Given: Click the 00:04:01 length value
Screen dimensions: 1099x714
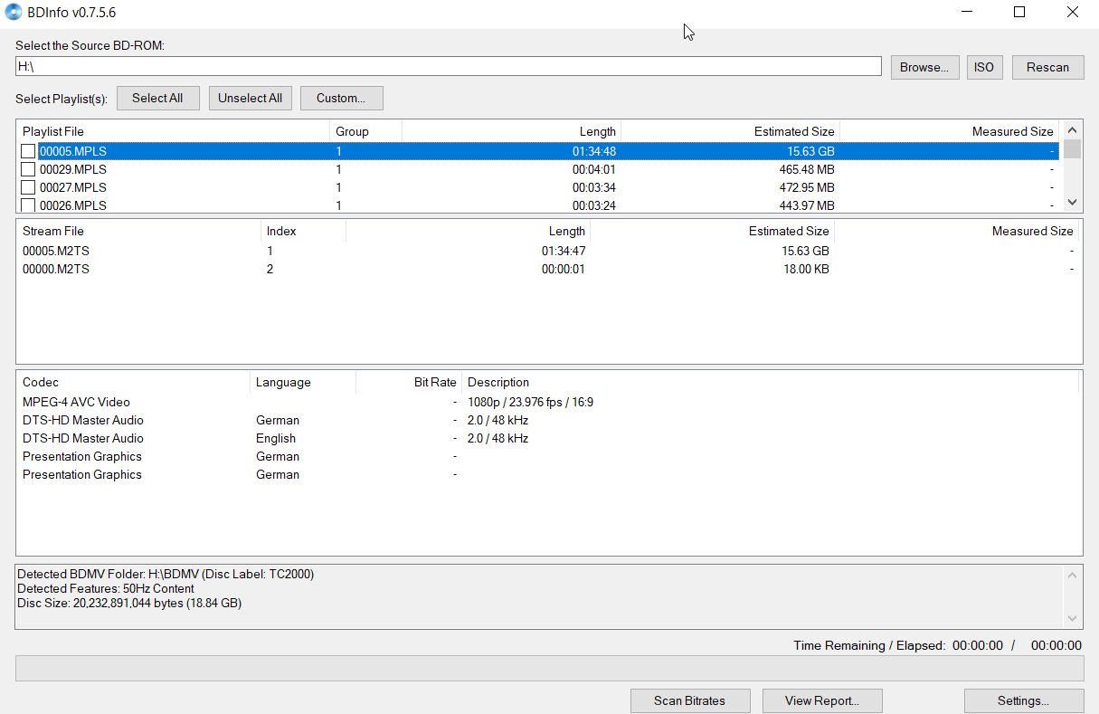Looking at the screenshot, I should tap(594, 169).
